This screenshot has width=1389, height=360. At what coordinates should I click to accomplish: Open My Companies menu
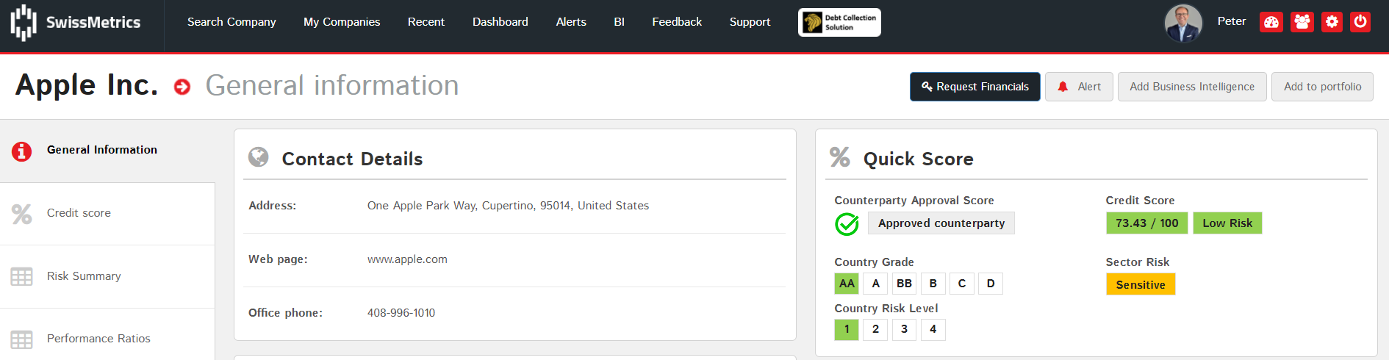click(342, 22)
